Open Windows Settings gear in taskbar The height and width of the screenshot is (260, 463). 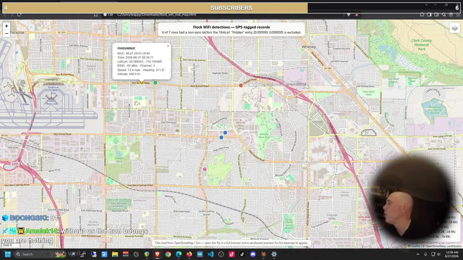(274, 254)
